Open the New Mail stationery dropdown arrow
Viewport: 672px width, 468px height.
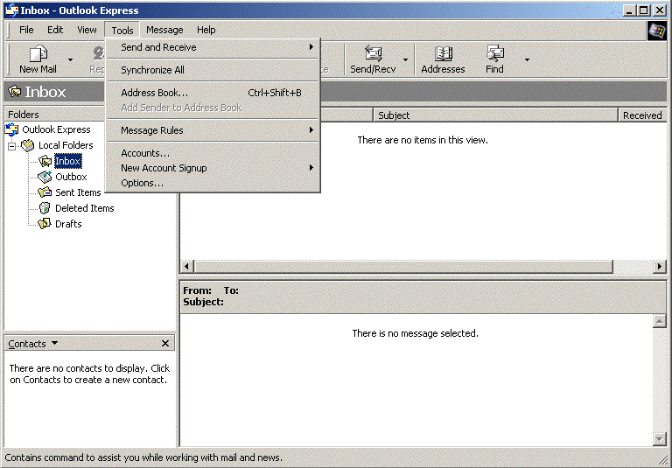click(70, 59)
